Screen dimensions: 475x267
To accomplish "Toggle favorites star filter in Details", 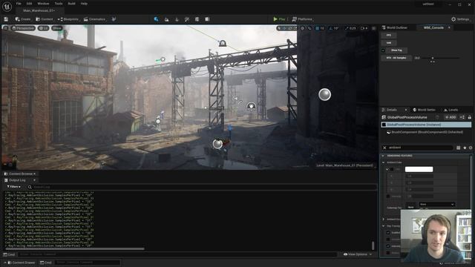I will [x=465, y=148].
